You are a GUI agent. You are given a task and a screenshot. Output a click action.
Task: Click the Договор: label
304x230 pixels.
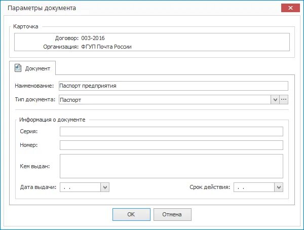click(67, 38)
